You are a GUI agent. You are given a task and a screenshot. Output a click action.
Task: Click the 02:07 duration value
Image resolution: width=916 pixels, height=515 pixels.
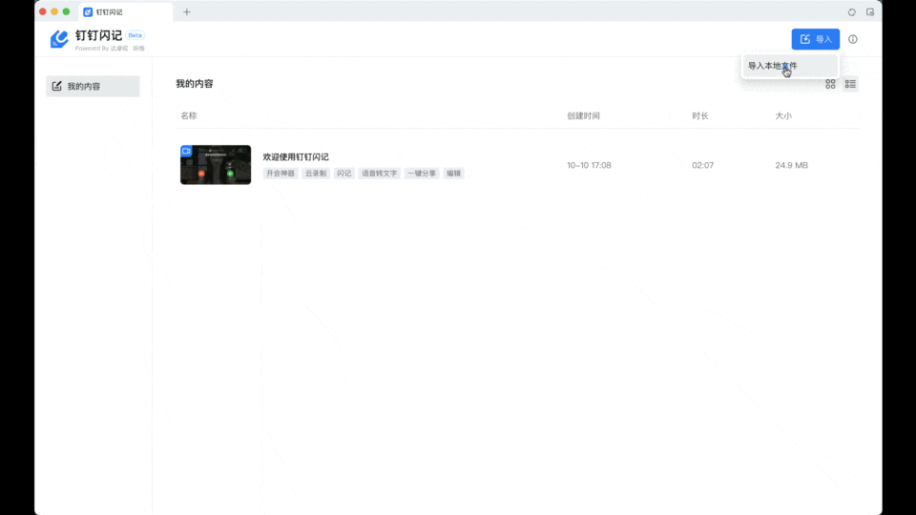[703, 165]
